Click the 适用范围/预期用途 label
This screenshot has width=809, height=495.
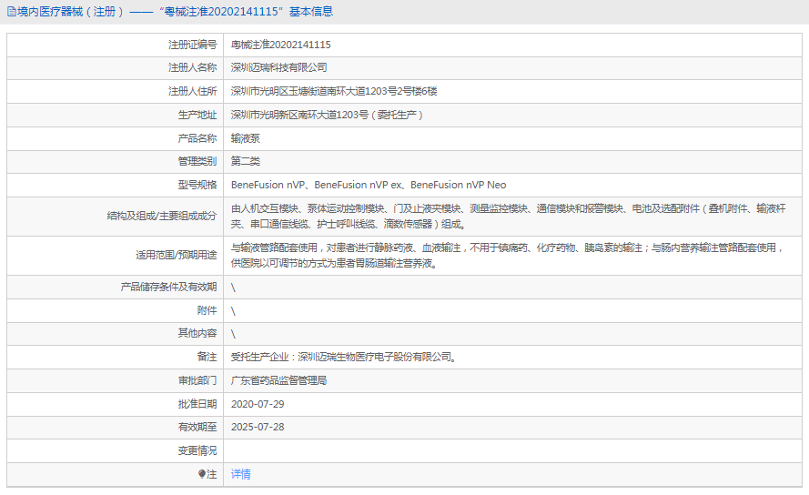176,255
